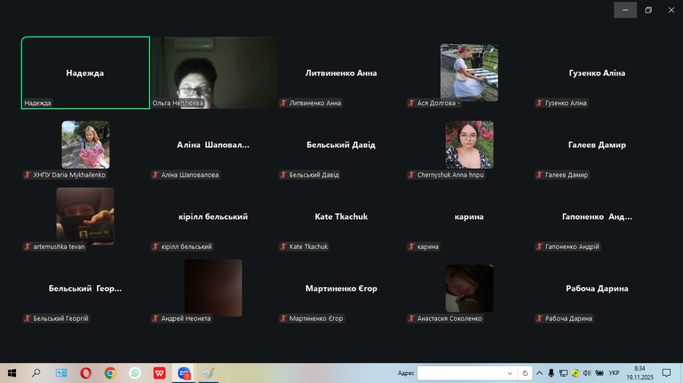Click the Zoom taskbar icon with badge
This screenshot has height=383, width=683.
[x=184, y=373]
